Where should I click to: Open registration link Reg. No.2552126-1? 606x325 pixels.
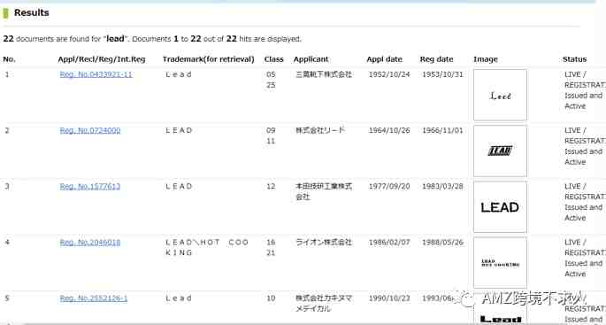(94, 298)
